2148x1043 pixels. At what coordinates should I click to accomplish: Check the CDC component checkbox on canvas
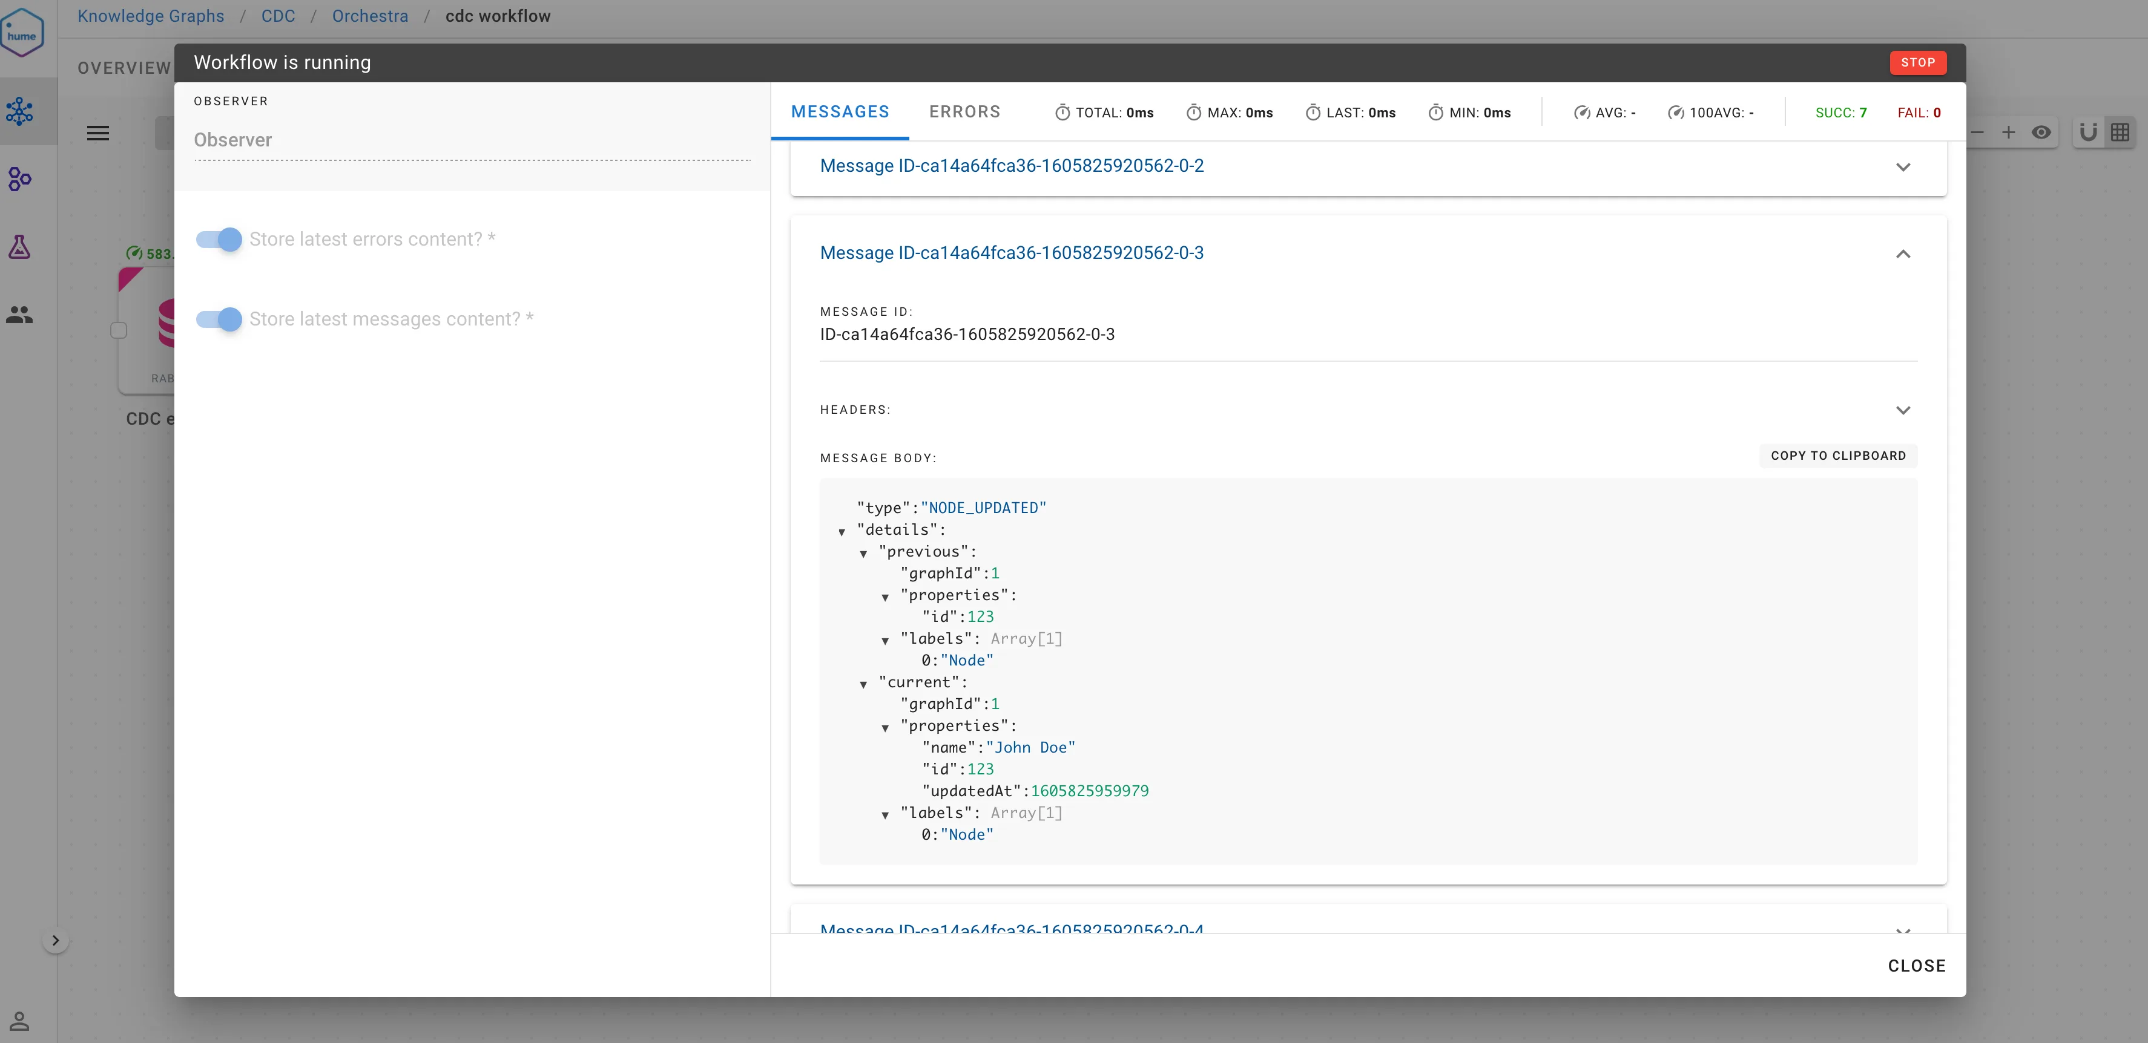[x=119, y=331]
